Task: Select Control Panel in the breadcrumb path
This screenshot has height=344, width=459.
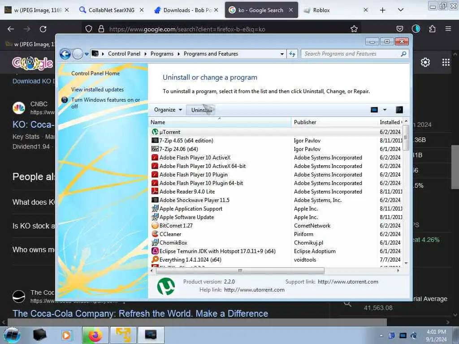Action: point(124,54)
